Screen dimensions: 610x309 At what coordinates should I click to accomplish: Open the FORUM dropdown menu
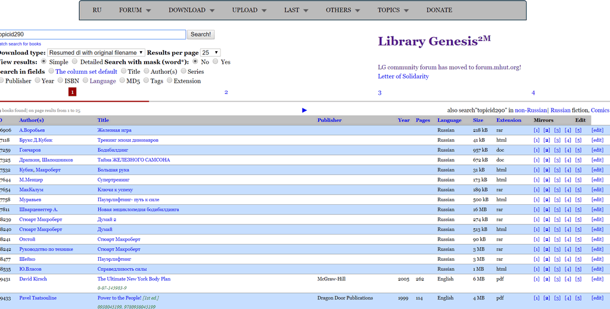pos(135,10)
